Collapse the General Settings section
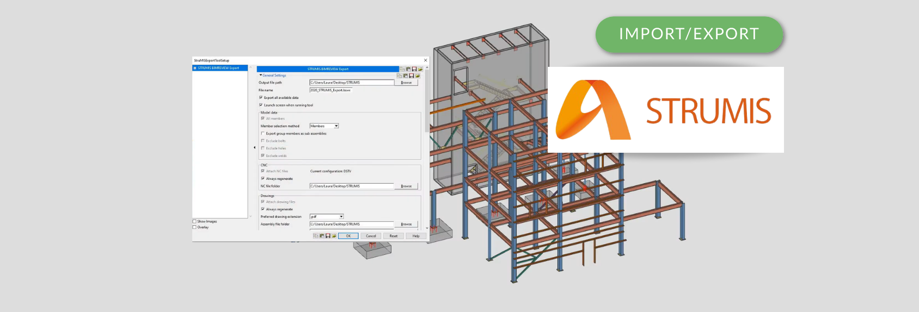This screenshot has height=312, width=919. click(261, 76)
